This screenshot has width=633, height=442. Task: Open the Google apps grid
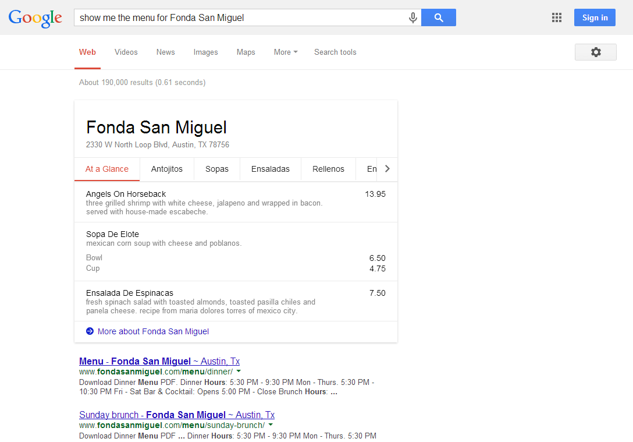[557, 17]
